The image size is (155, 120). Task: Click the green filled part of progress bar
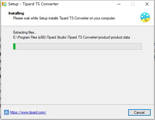tap(14, 46)
